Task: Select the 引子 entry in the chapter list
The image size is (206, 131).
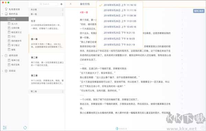Action: 47,25
